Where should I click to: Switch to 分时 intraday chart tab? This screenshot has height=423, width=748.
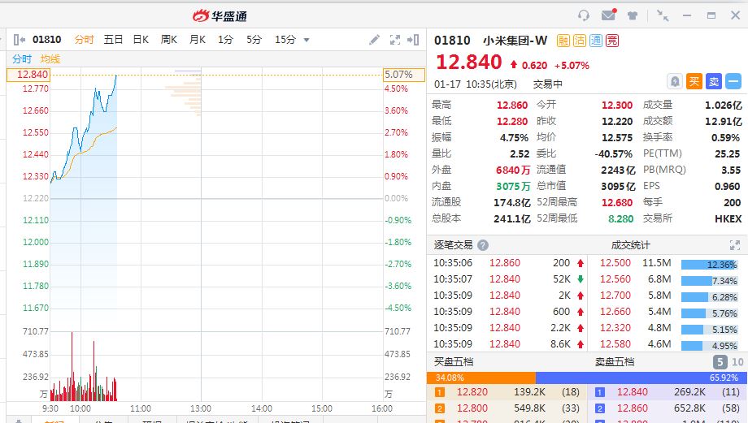tap(84, 40)
